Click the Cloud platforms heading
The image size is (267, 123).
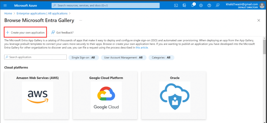click(16, 67)
